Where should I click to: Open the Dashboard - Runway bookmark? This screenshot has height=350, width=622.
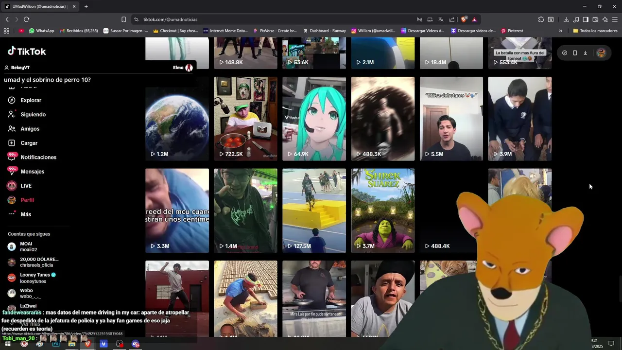(324, 31)
